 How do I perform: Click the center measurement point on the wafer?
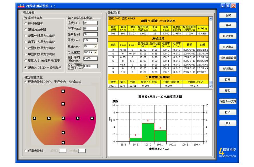pyautogui.click(x=63, y=118)
